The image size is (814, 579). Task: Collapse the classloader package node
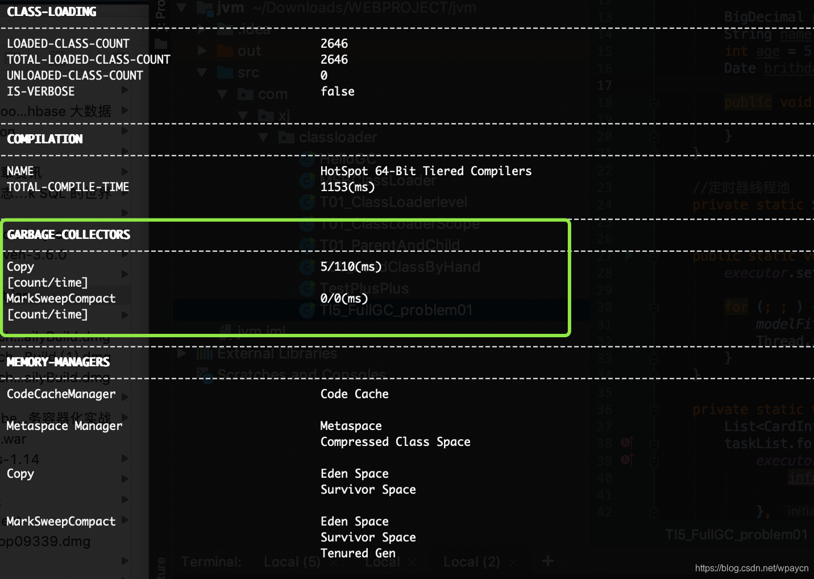(263, 137)
